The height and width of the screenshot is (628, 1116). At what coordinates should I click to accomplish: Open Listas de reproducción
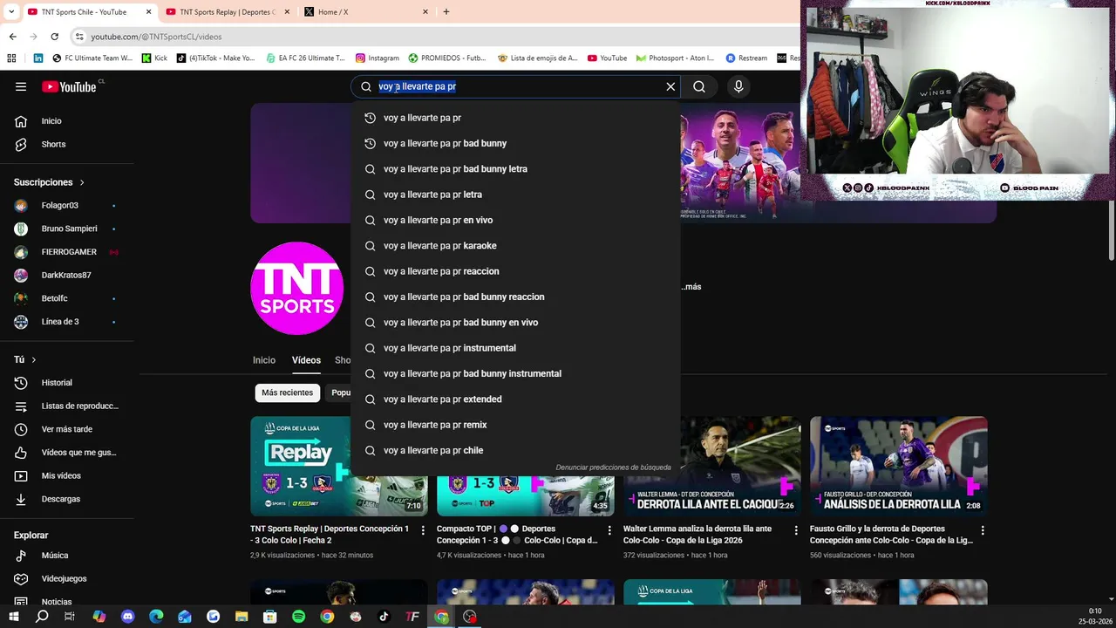pos(79,406)
